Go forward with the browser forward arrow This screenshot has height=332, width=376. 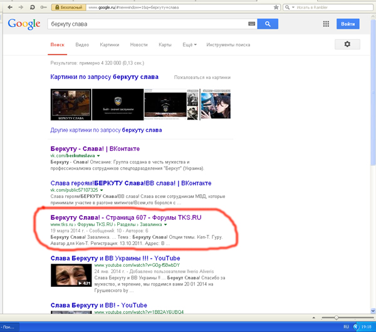click(x=21, y=7)
